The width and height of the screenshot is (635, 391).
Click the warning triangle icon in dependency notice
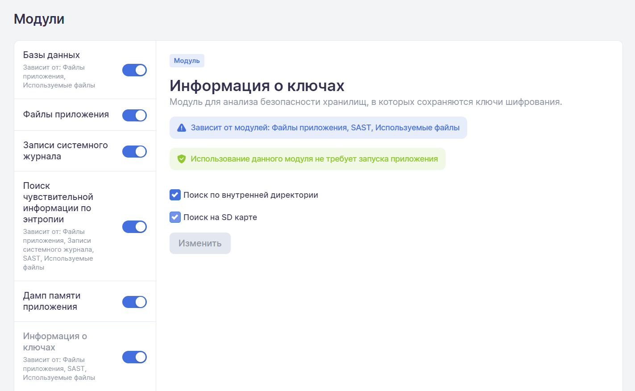click(182, 128)
